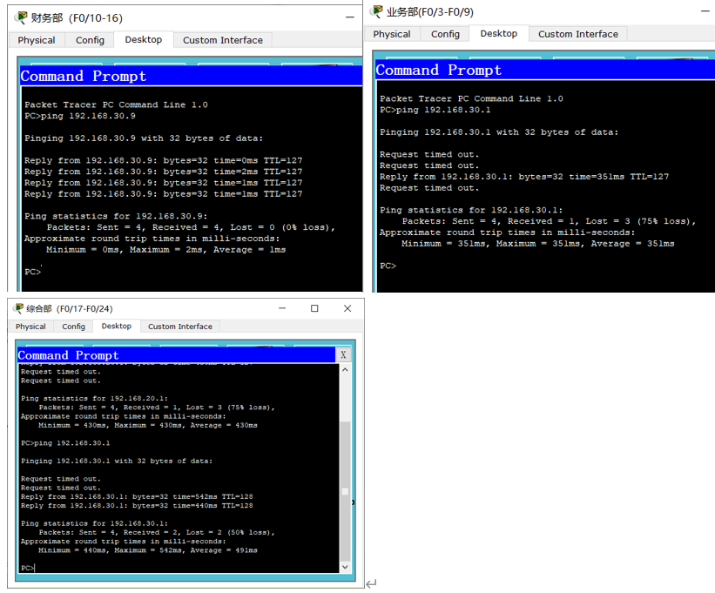Click title text '业务部(F0/3-F0/9)'
The image size is (715, 593).
coord(430,12)
